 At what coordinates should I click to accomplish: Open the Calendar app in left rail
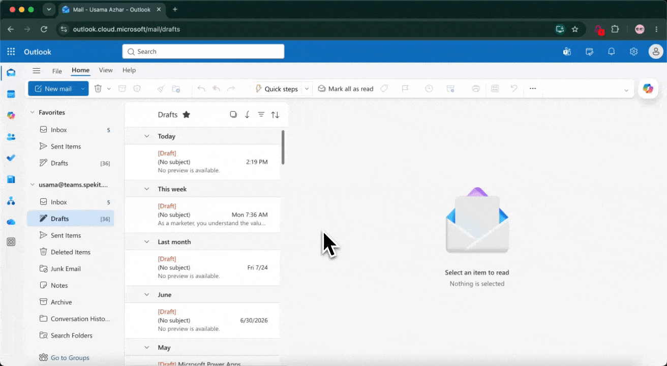[11, 94]
